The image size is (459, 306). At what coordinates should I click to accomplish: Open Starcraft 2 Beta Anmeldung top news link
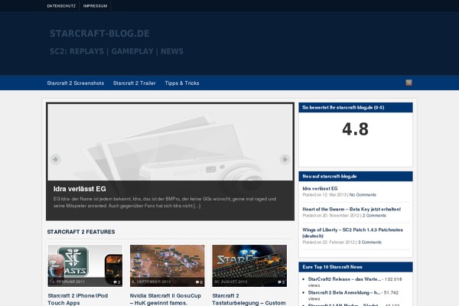click(344, 292)
